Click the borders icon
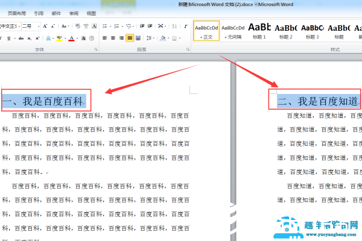 (174, 38)
